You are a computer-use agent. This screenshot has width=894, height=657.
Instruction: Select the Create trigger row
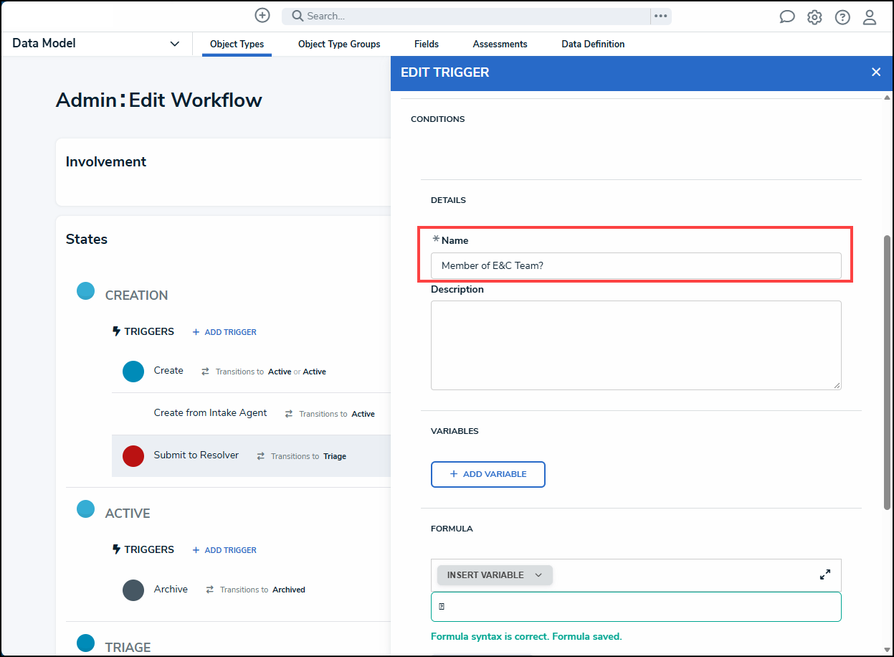click(251, 372)
